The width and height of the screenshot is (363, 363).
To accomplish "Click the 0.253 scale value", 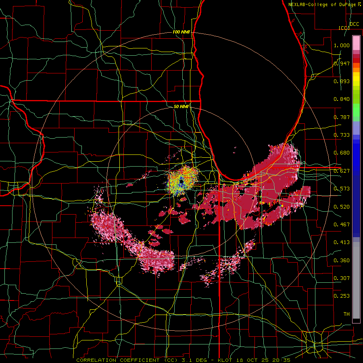I will point(342,296).
